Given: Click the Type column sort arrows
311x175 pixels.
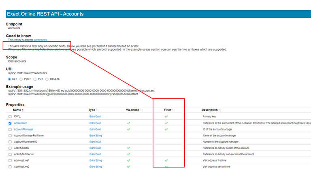Looking at the screenshot, I should click(97, 110).
